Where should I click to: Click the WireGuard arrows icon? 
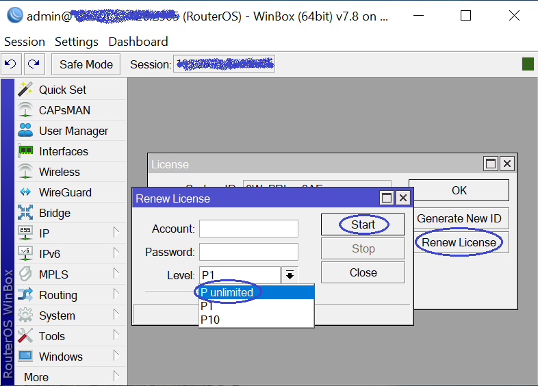point(25,192)
